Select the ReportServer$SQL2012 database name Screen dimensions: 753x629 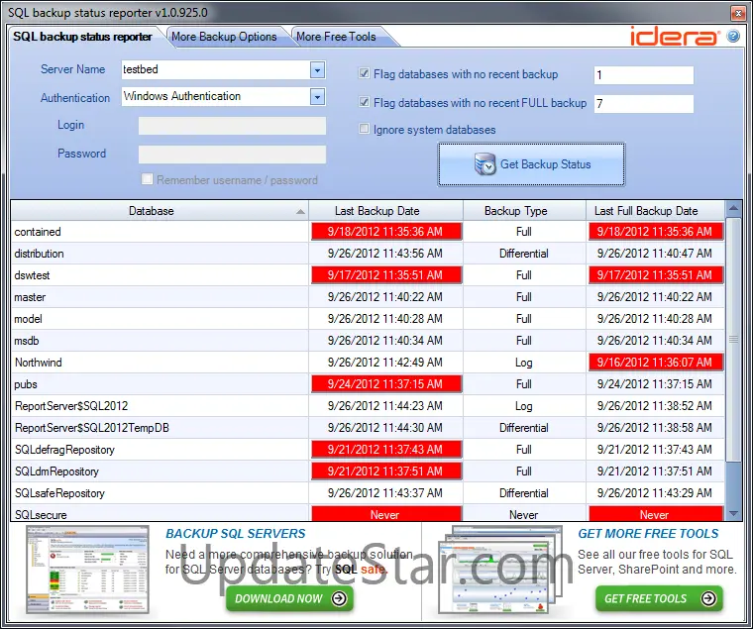click(71, 406)
